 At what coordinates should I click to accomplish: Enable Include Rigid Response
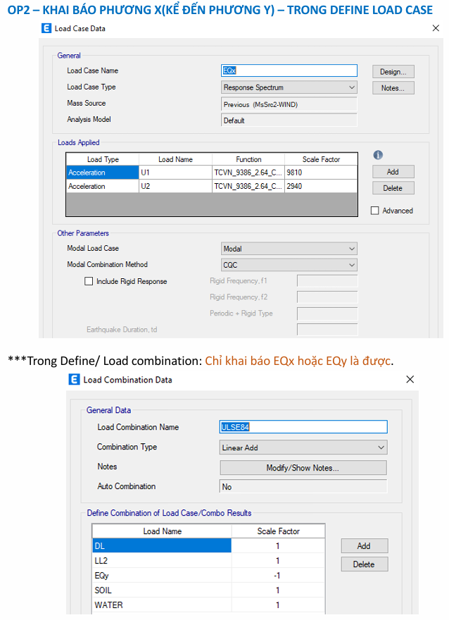89,280
